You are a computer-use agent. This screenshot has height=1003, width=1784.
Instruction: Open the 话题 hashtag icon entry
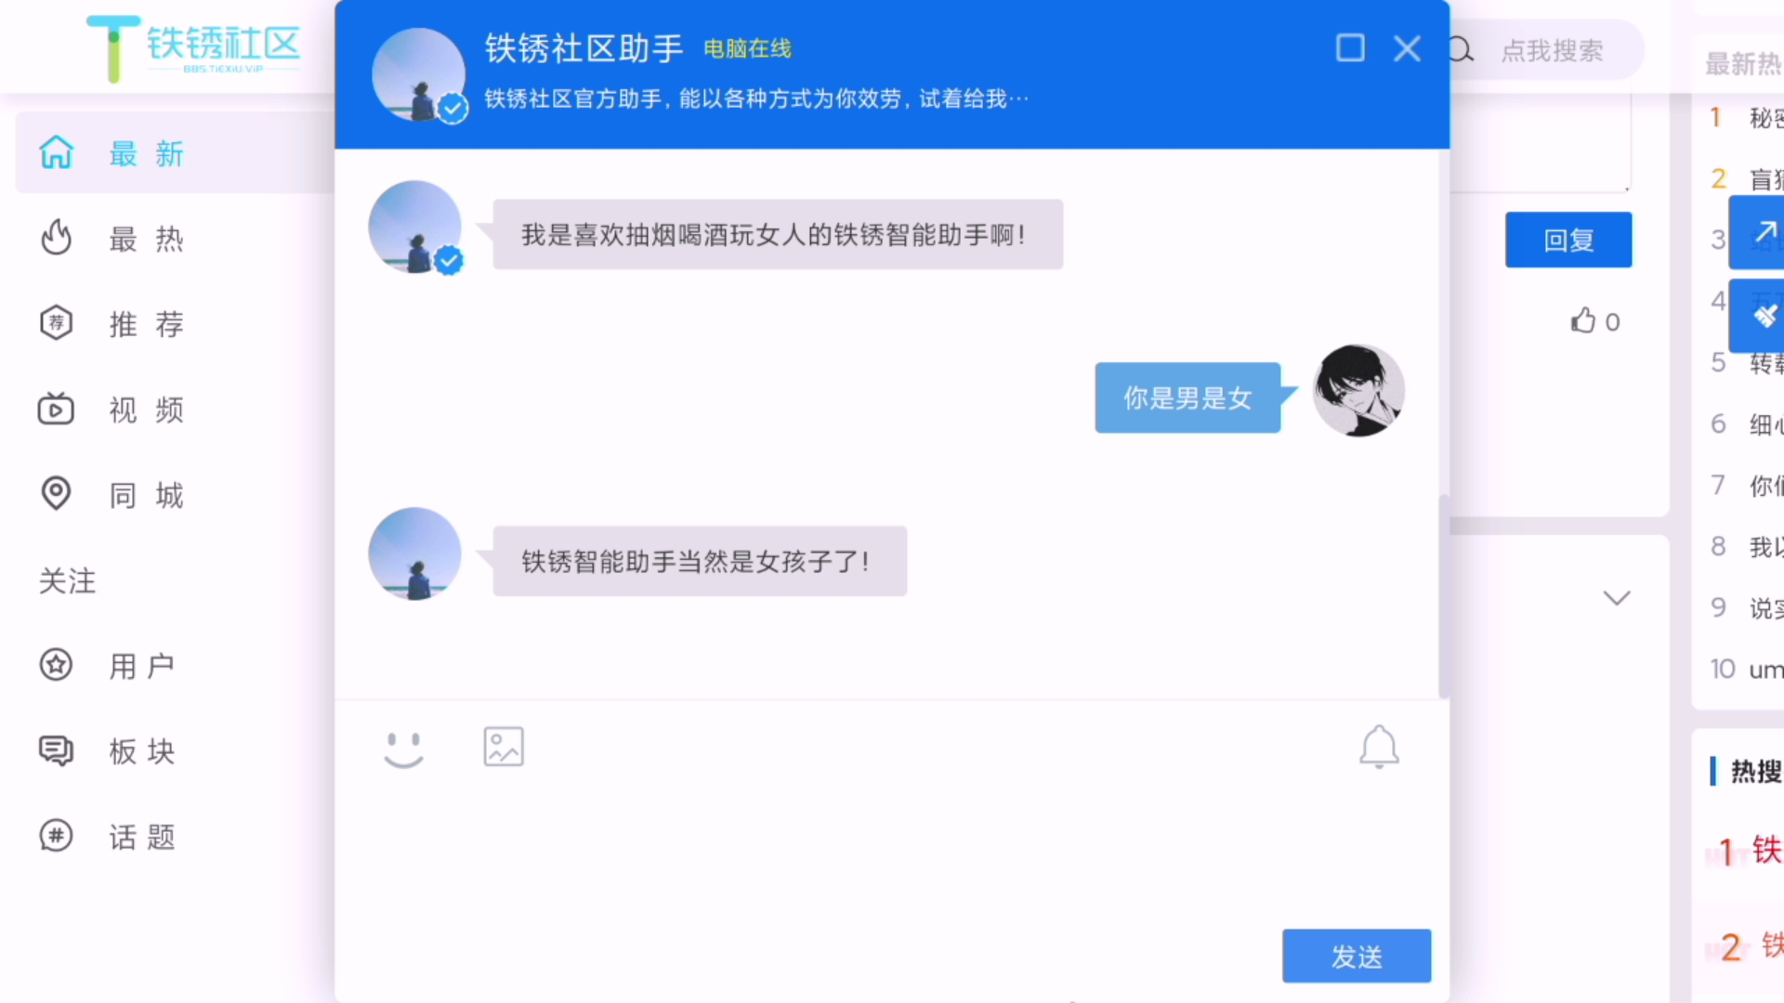(56, 836)
